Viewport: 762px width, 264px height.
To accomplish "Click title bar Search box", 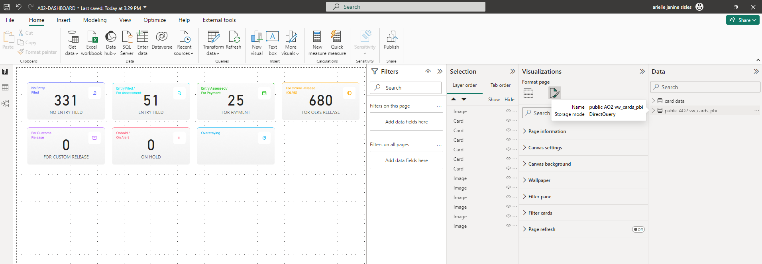I will pos(406,7).
